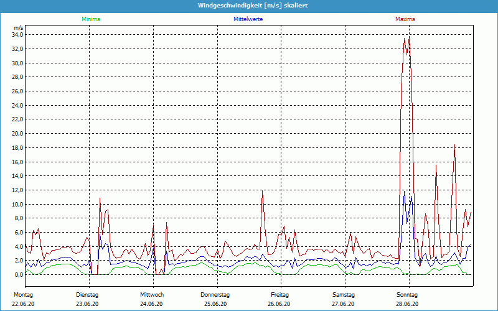Click the 23.06.20 date label

87,304
